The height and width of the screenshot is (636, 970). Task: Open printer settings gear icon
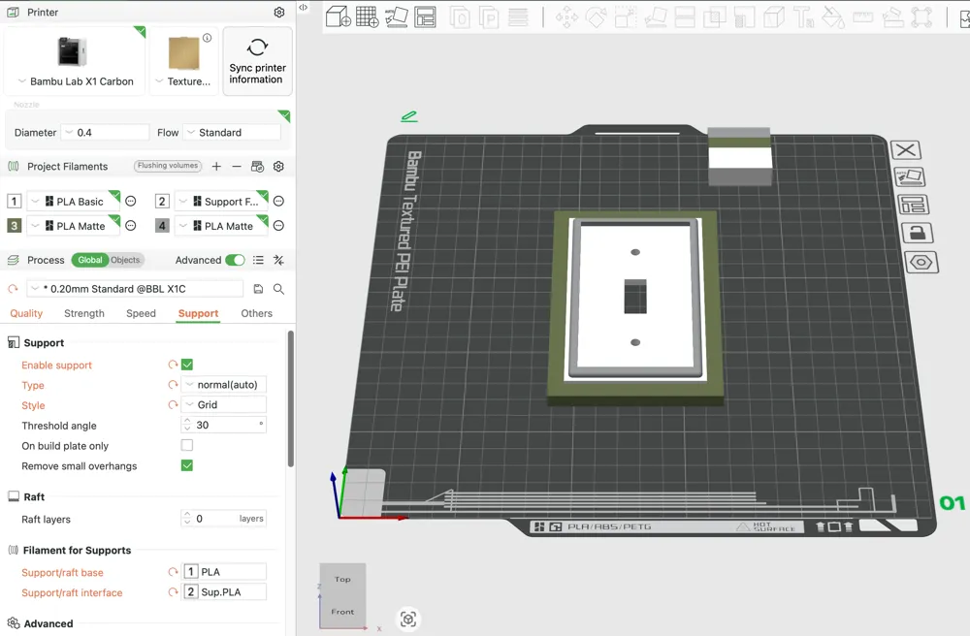[x=279, y=13]
